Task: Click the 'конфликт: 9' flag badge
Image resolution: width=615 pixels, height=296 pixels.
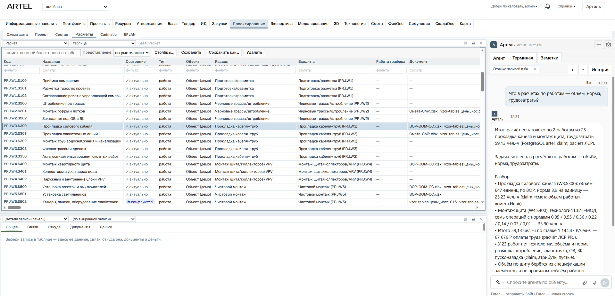Action: point(140,202)
